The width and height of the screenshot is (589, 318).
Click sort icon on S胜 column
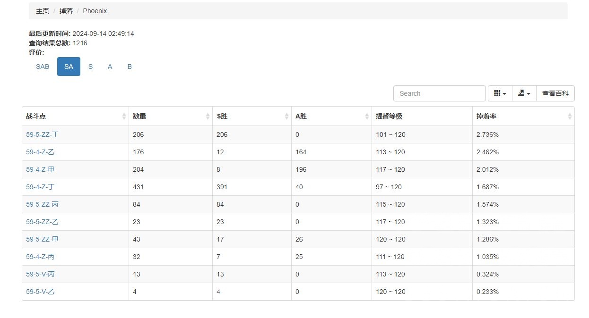[286, 116]
